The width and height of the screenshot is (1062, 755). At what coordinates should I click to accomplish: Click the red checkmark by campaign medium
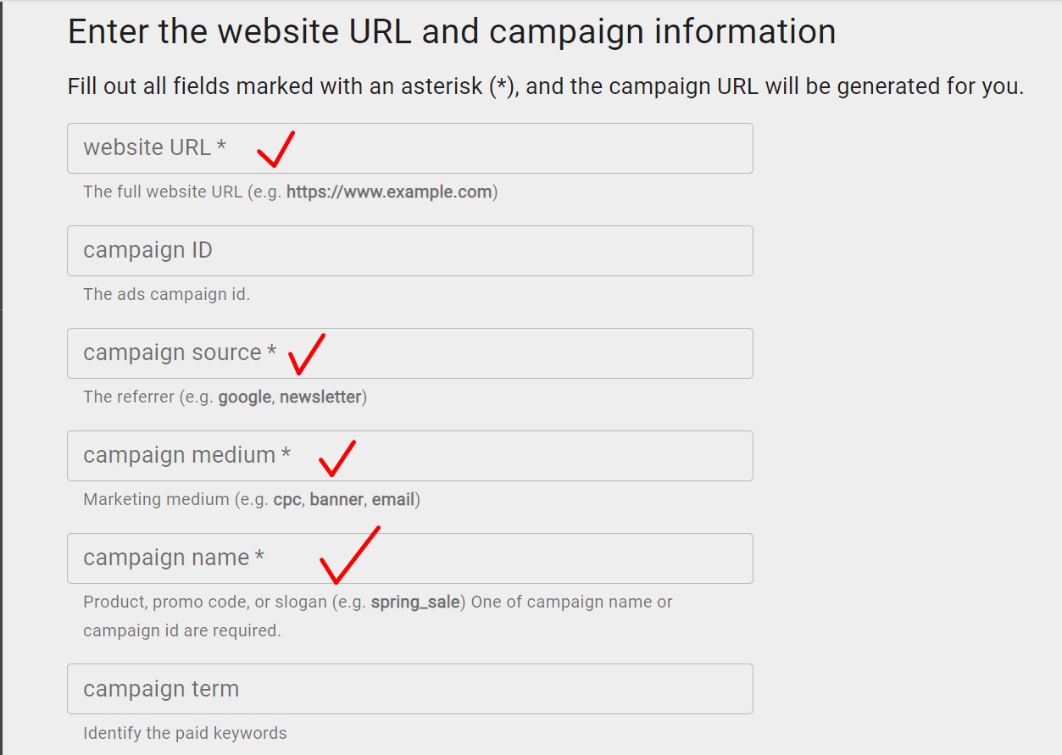click(x=336, y=458)
